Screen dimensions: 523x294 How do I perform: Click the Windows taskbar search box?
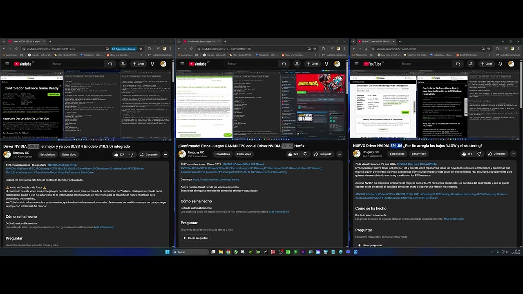coord(190,252)
